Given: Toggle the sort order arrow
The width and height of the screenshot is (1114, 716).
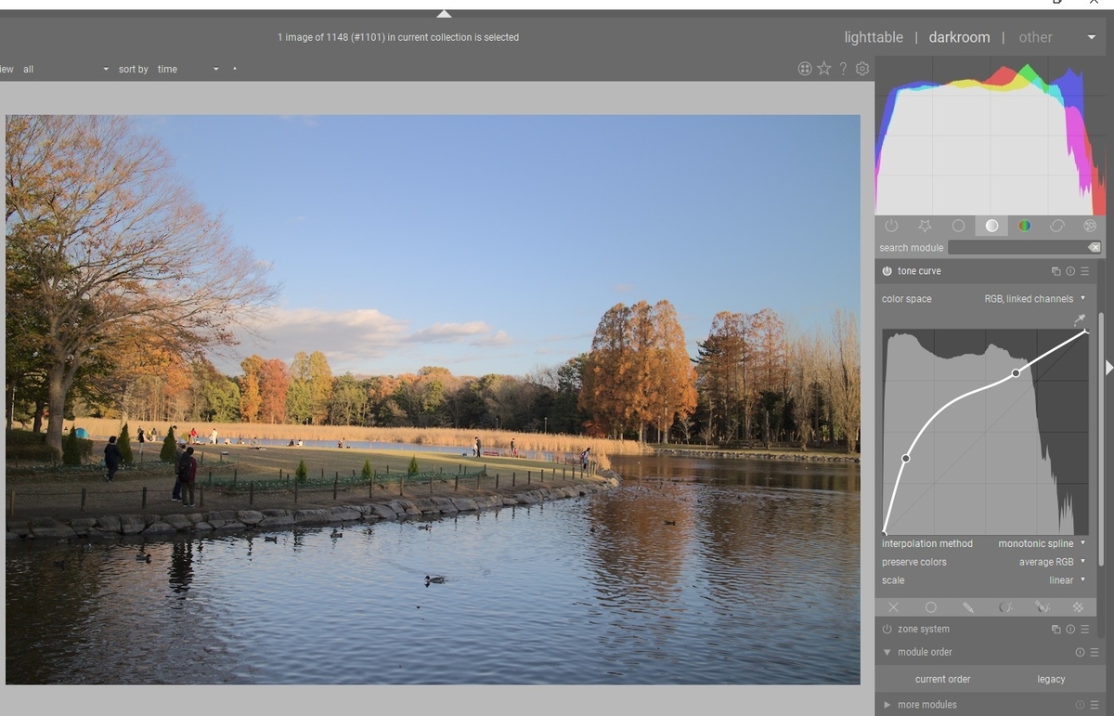Looking at the screenshot, I should pos(235,69).
